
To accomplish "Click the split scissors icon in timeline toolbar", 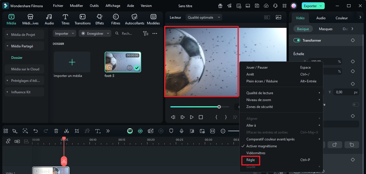I will (x=67, y=131).
